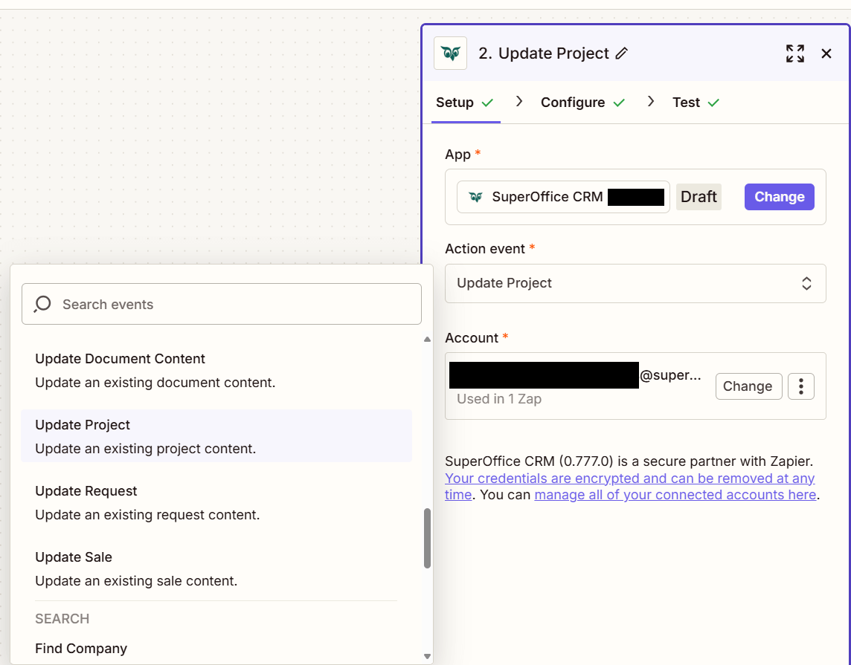Click the '@super...' account email text
Screen dimensions: 851x665
tap(670, 375)
